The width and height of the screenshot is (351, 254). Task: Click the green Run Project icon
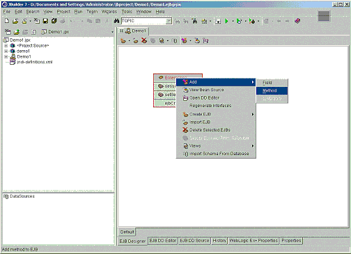[226, 21]
